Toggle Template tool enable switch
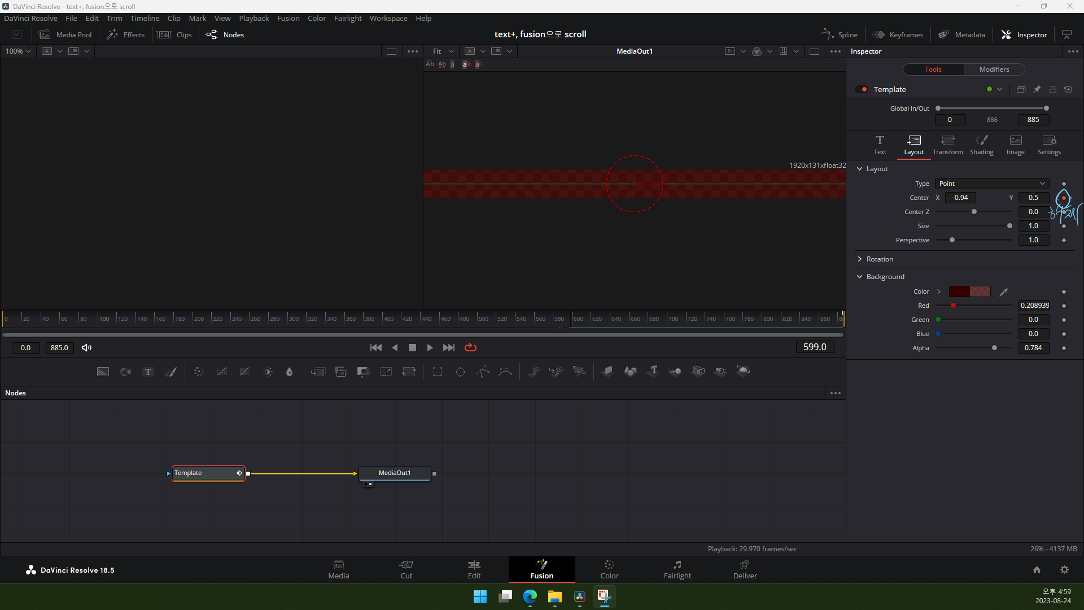Viewport: 1084px width, 610px height. [x=862, y=89]
